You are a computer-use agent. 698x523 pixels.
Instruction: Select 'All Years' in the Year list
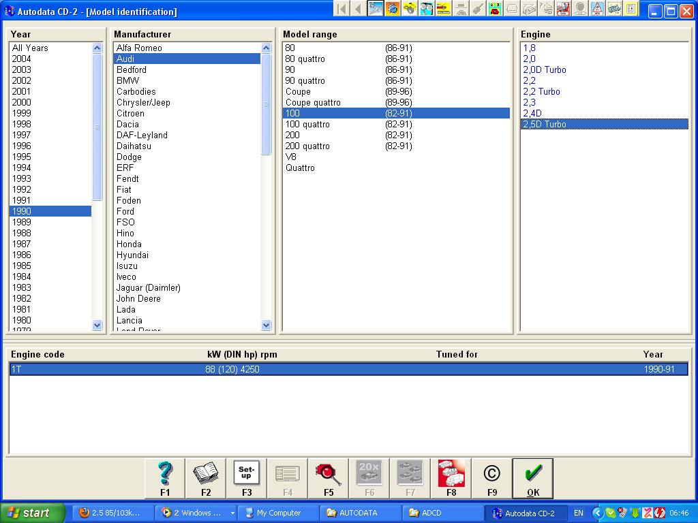click(50, 48)
